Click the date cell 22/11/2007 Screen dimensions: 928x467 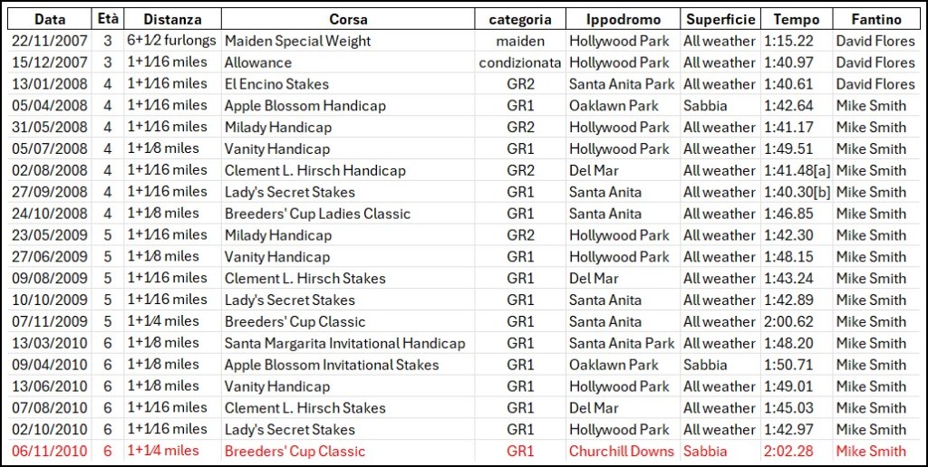point(49,41)
